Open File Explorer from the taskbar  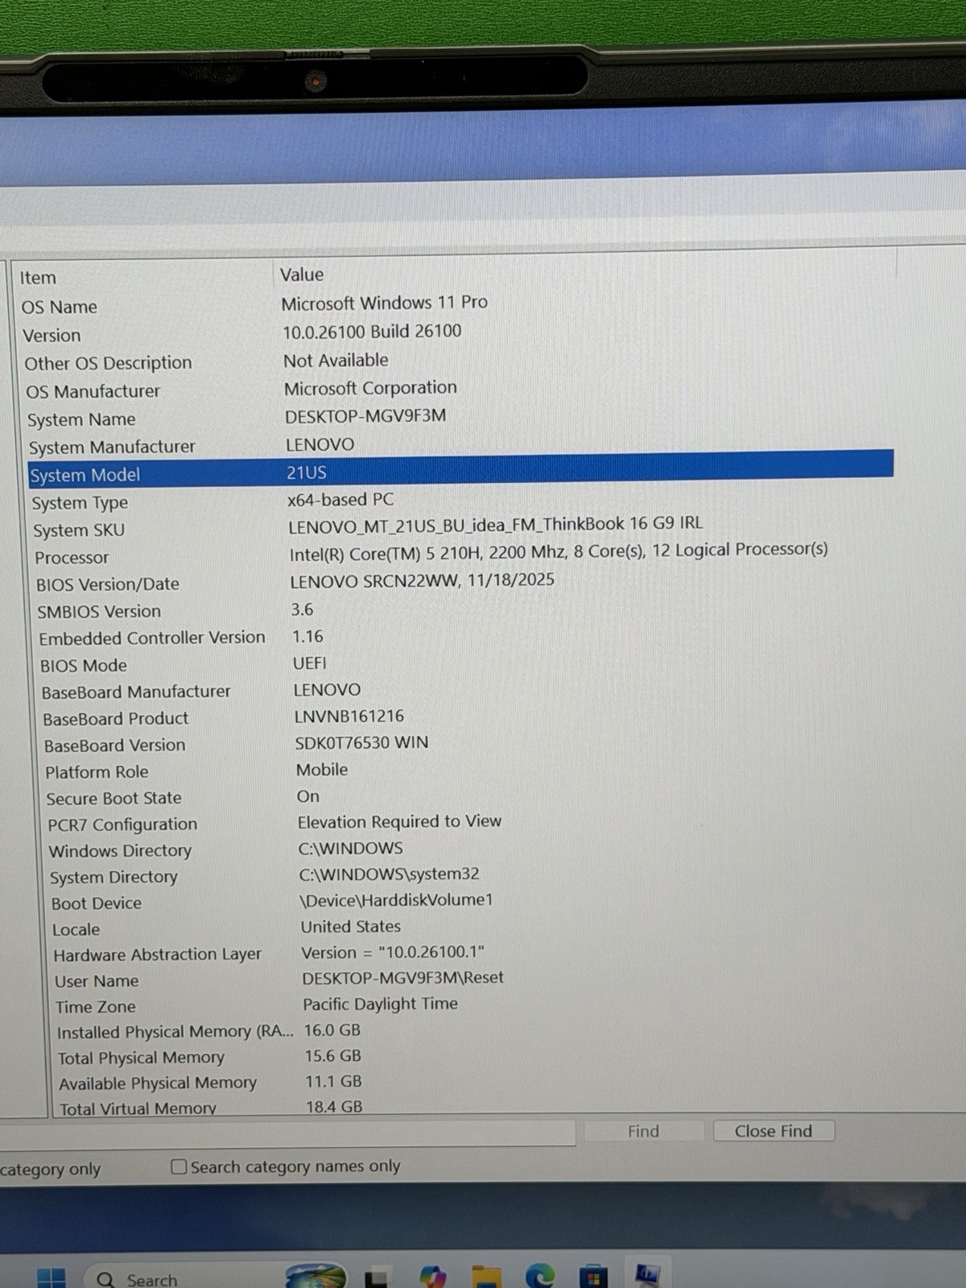point(486,1277)
